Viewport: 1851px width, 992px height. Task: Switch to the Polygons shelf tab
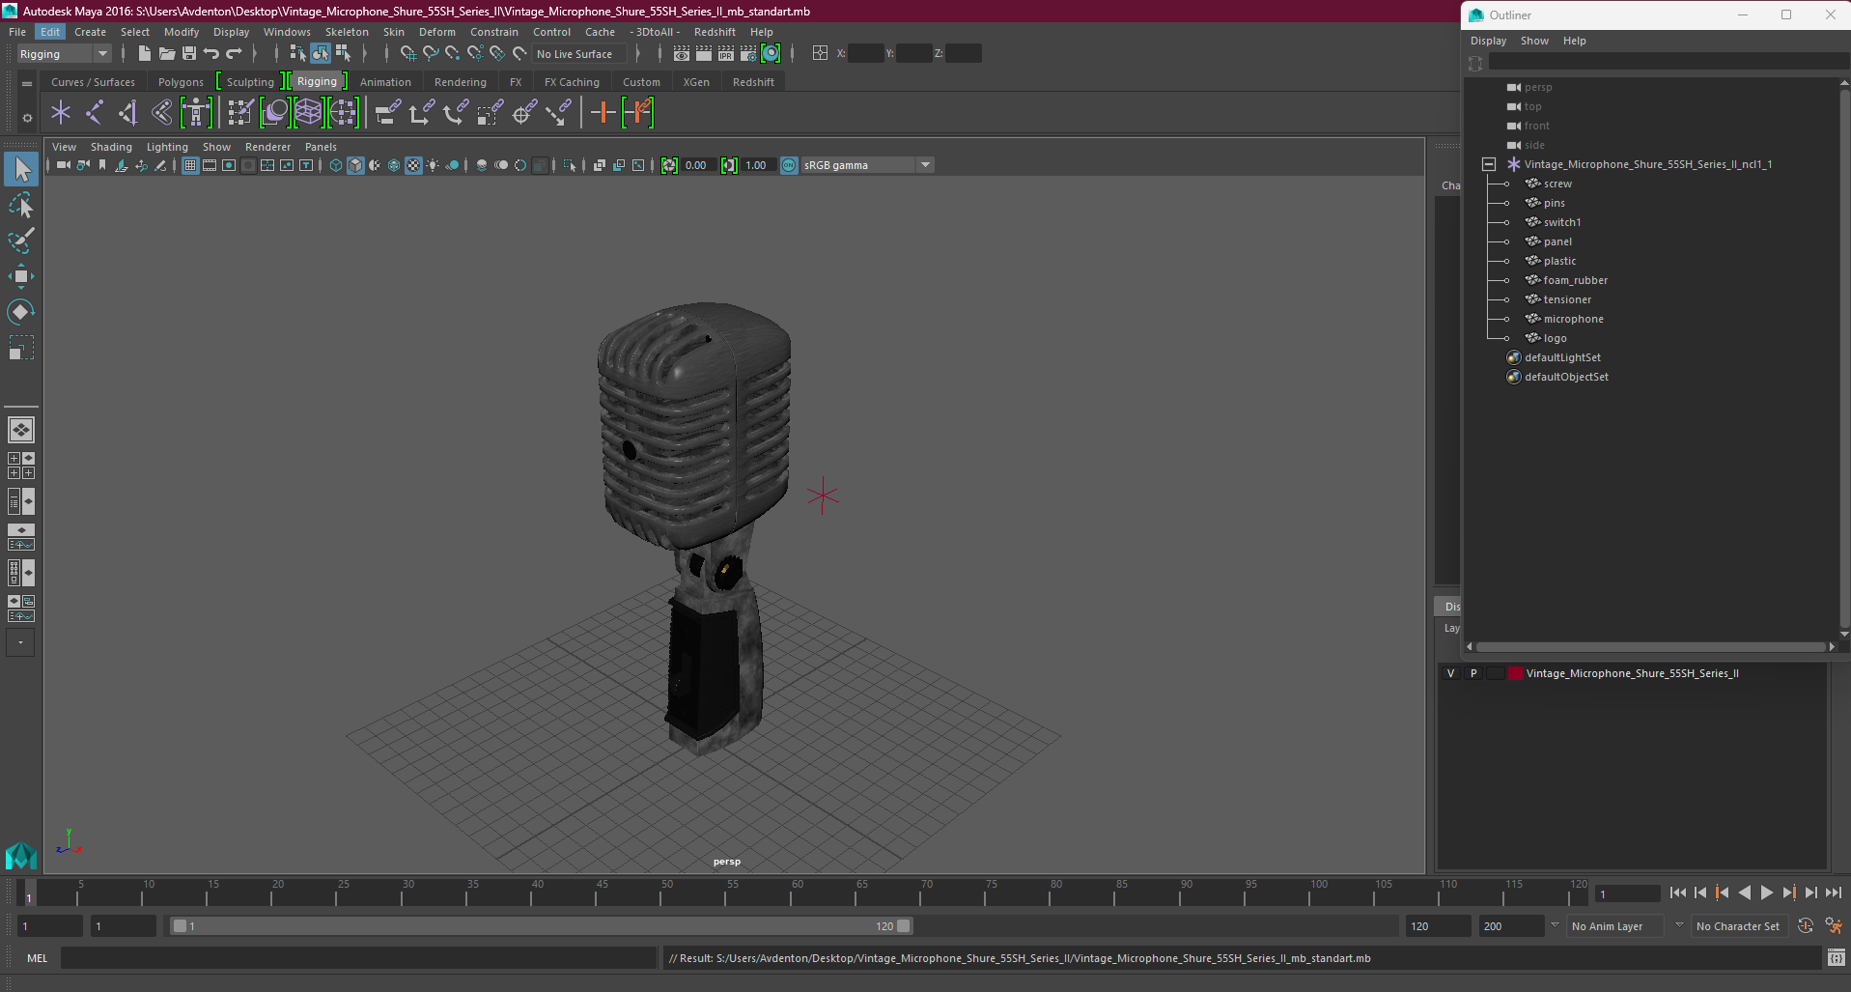pyautogui.click(x=181, y=82)
